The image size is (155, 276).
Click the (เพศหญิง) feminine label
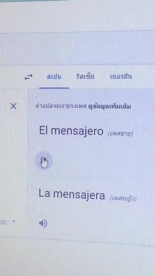[x=123, y=198]
